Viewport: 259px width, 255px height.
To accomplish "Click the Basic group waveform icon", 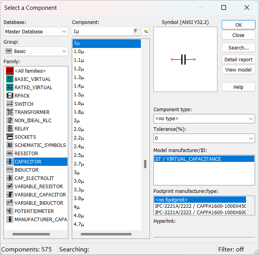I will (x=9, y=51).
